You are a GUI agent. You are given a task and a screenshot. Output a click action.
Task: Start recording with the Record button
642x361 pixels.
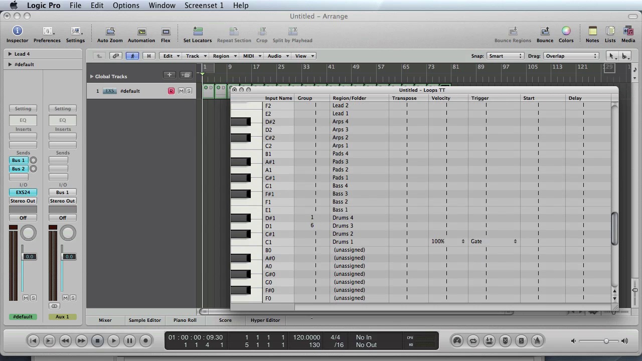click(x=145, y=340)
